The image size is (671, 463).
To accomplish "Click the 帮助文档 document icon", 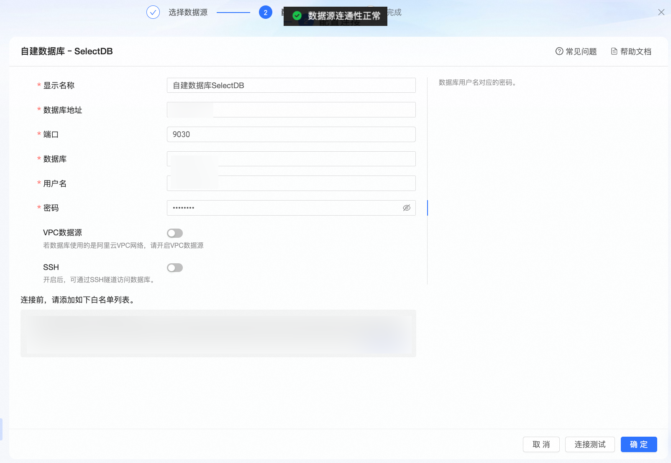I will [614, 51].
